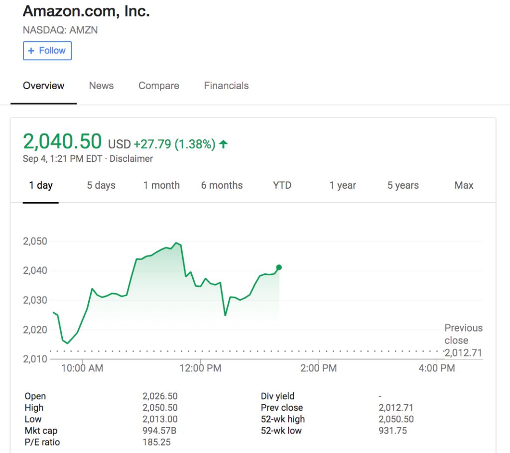View the 1 year chart
510x453 pixels.
[343, 185]
